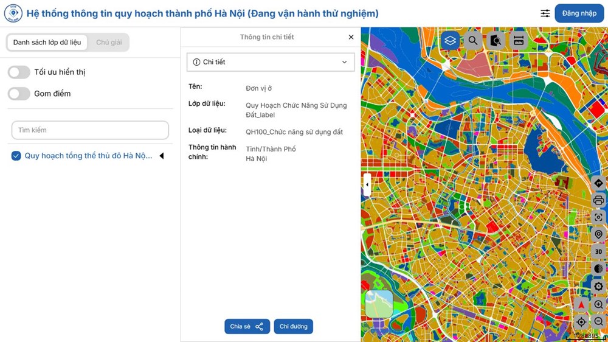Open the filter sliders icon in header

[x=545, y=13]
